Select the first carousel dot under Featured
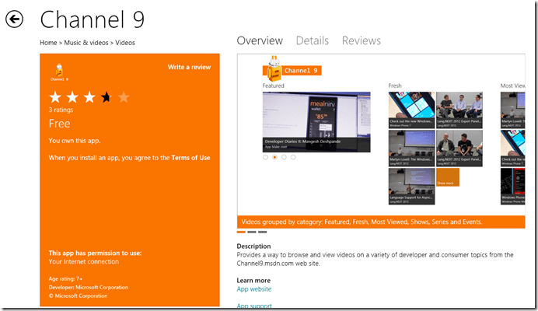Screen dimensions: 538x311 (265, 157)
